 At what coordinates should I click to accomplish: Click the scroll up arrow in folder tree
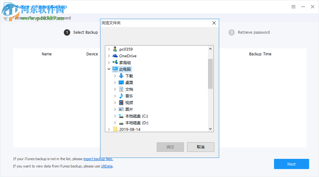[x=210, y=49]
